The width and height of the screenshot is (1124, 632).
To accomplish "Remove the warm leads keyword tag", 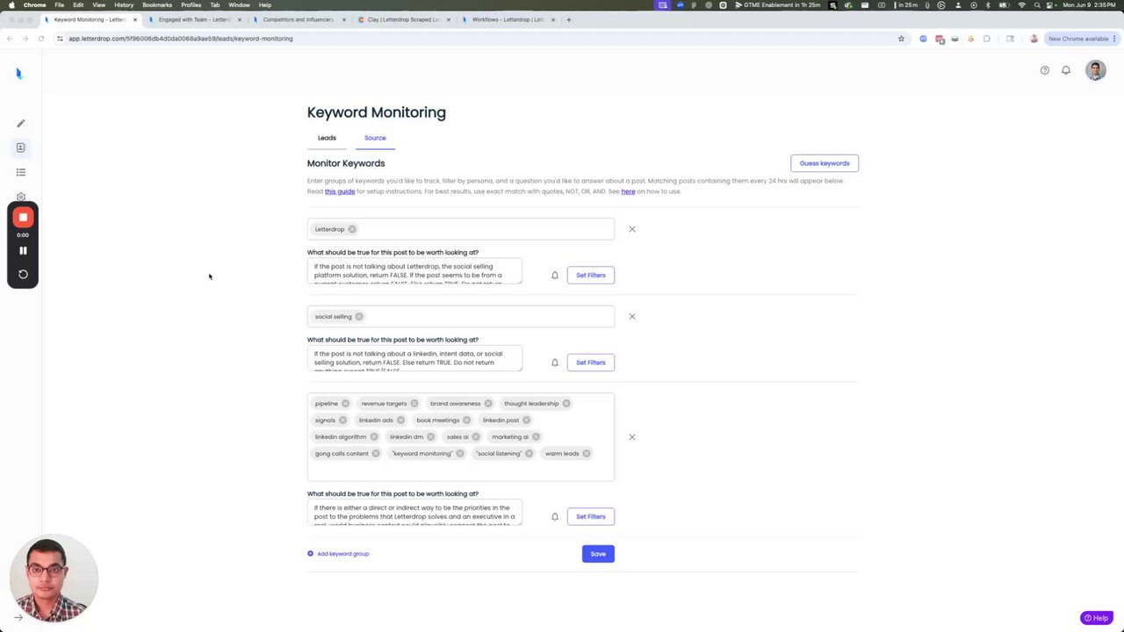I will pyautogui.click(x=587, y=454).
